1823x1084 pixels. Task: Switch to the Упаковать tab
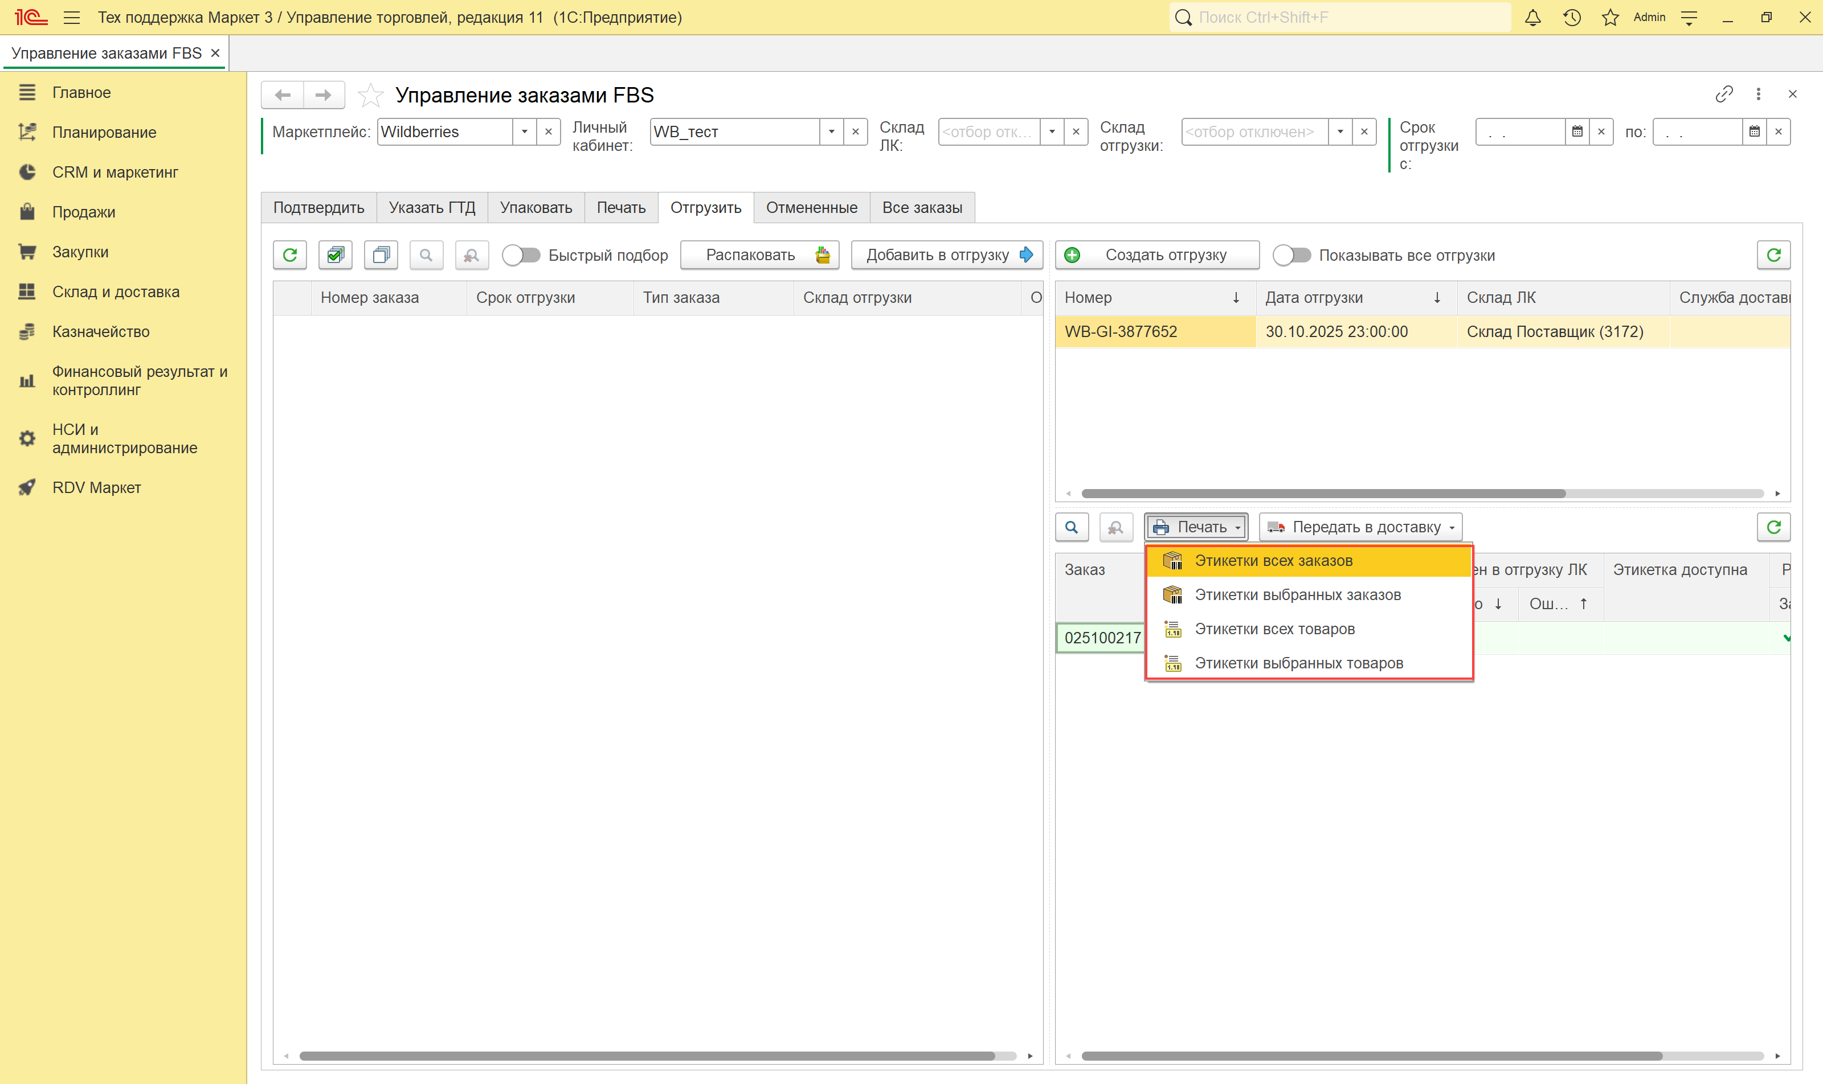click(x=536, y=207)
